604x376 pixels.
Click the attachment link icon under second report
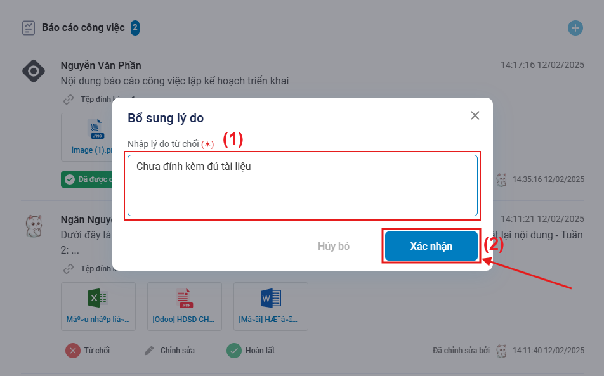(69, 269)
